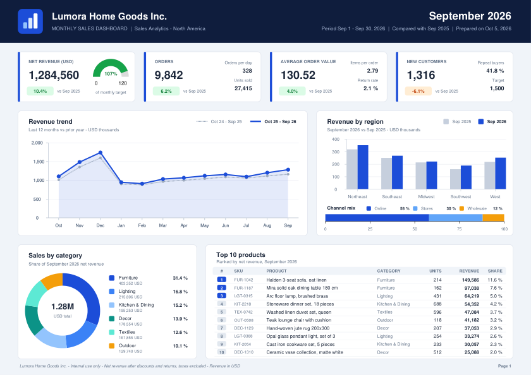Click the -6.1% new customers badge

point(418,91)
